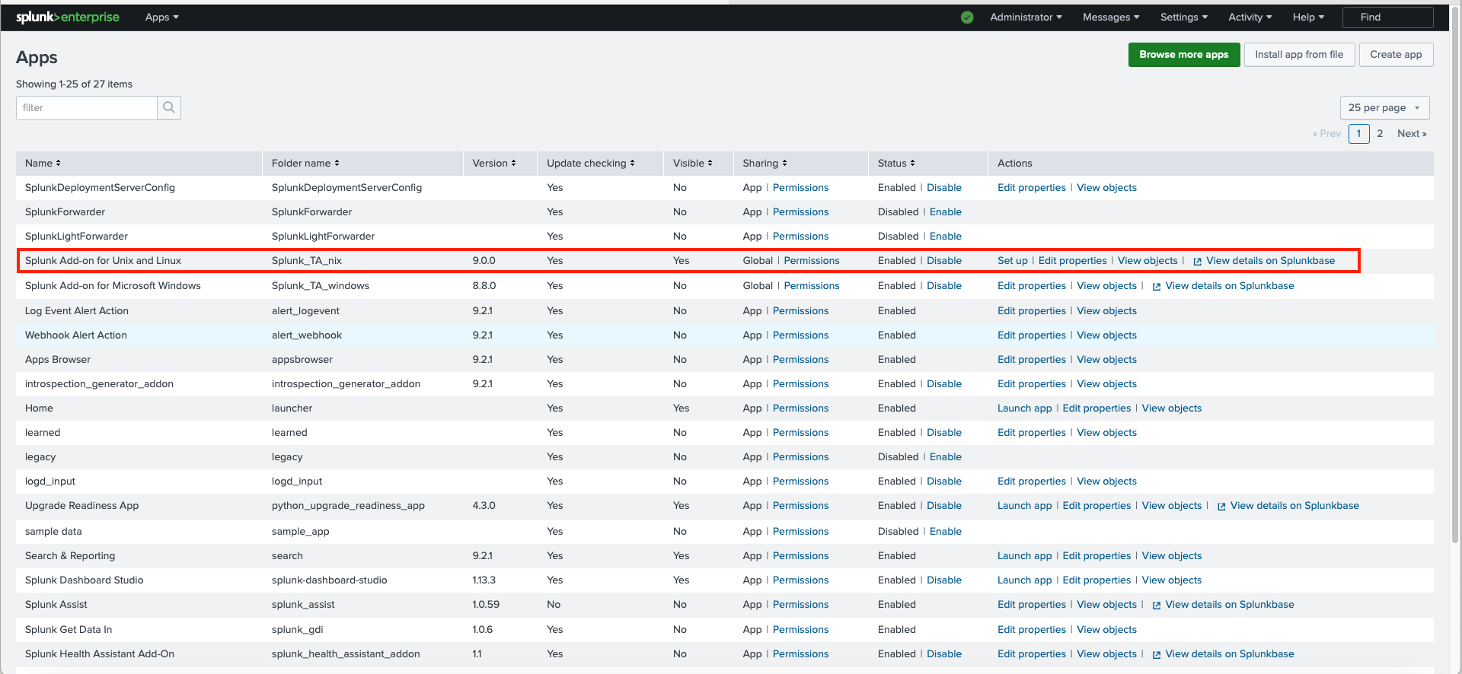
Task: Click external link icon in Splunk_TA_windows row
Action: tap(1156, 286)
